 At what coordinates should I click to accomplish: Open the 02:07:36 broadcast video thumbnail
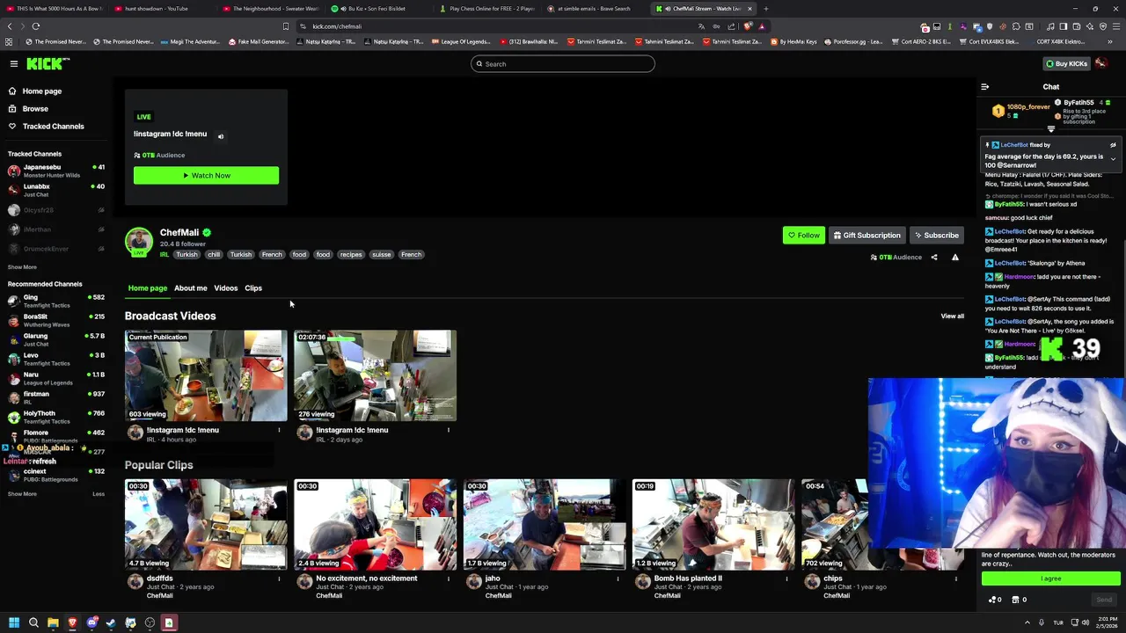click(376, 375)
